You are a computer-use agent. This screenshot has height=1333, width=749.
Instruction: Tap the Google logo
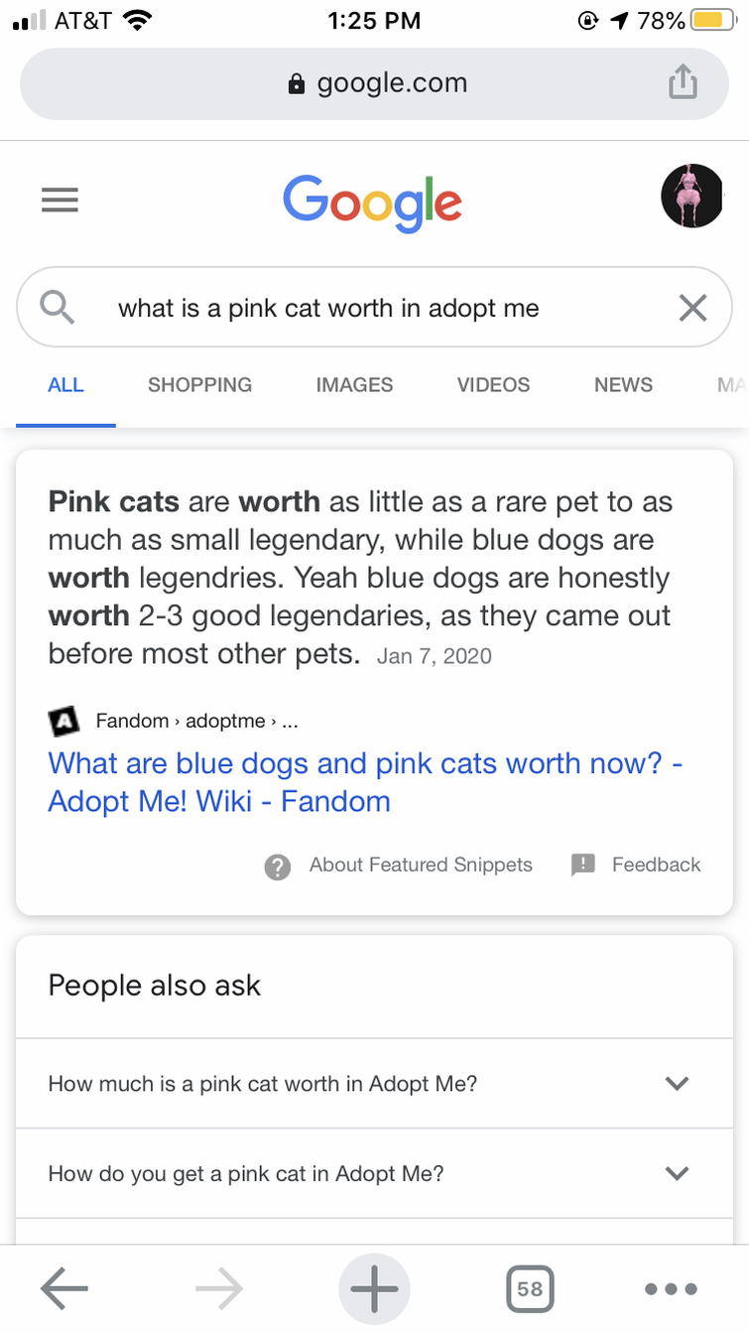(x=372, y=202)
